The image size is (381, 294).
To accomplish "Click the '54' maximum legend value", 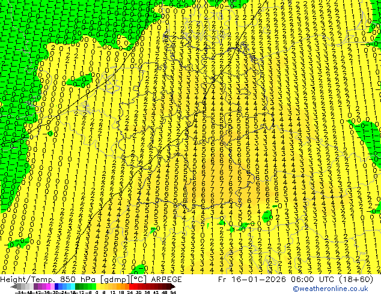I will [x=173, y=292].
